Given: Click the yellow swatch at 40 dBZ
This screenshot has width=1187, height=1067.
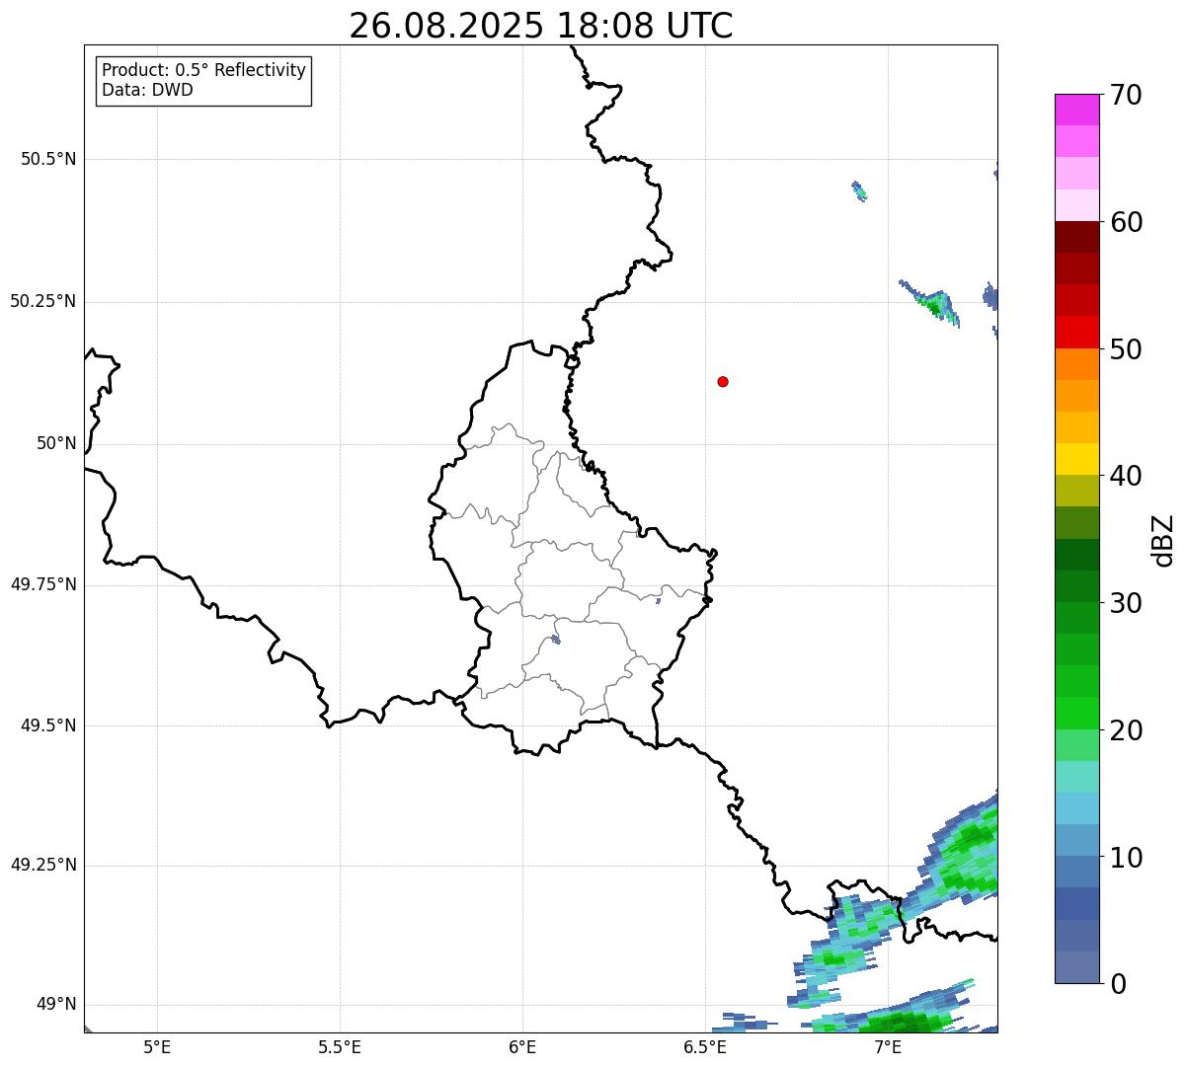Looking at the screenshot, I should pos(1076,459).
